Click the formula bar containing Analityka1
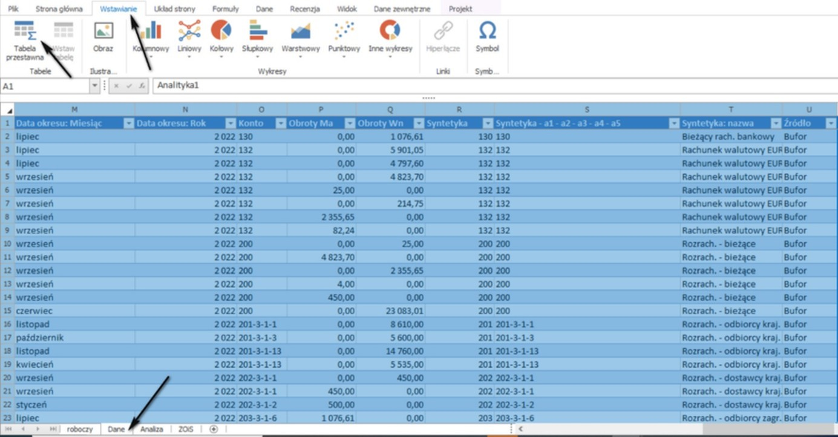838x437 pixels. (x=493, y=86)
